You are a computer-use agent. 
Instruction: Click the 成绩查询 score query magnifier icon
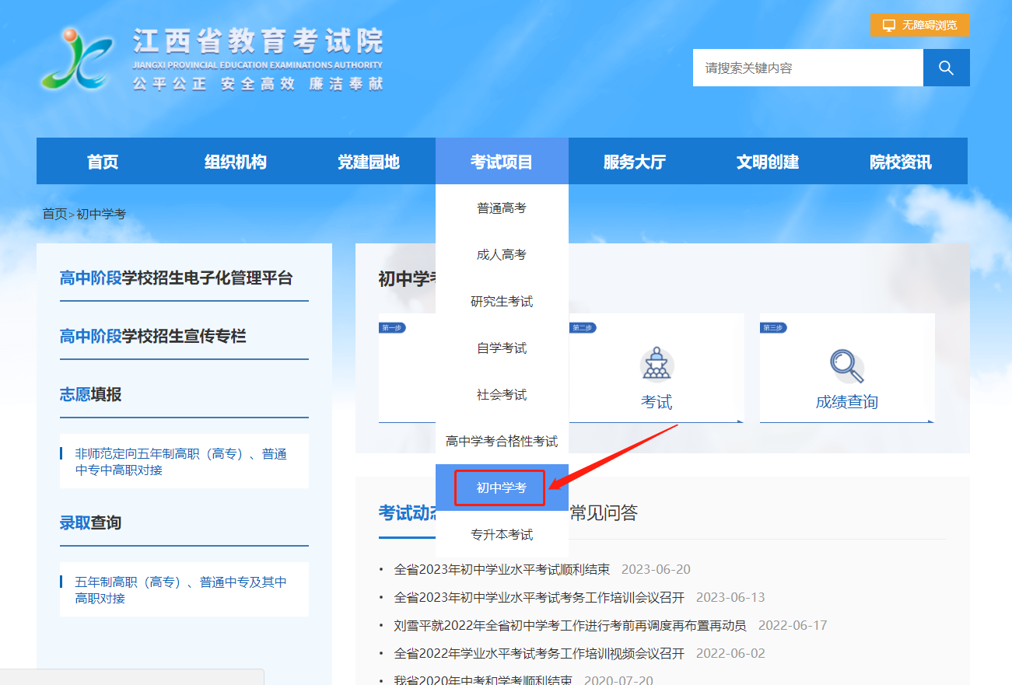846,364
